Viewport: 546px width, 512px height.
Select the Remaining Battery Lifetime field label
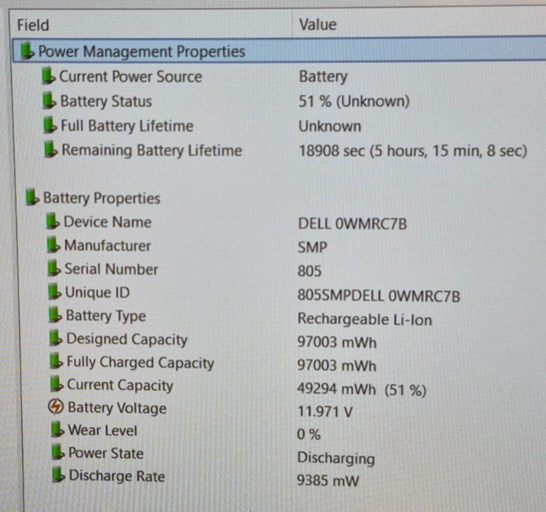point(152,151)
